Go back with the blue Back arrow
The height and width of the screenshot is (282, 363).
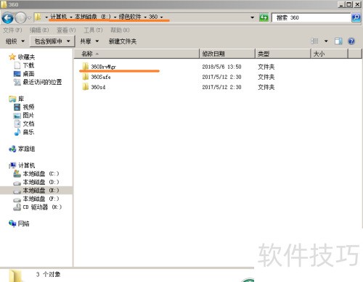coord(7,17)
